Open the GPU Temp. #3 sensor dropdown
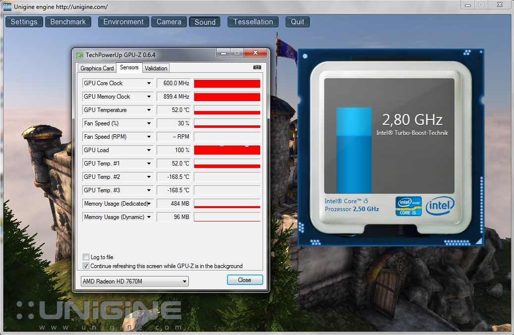This screenshot has width=514, height=335. pos(149,190)
